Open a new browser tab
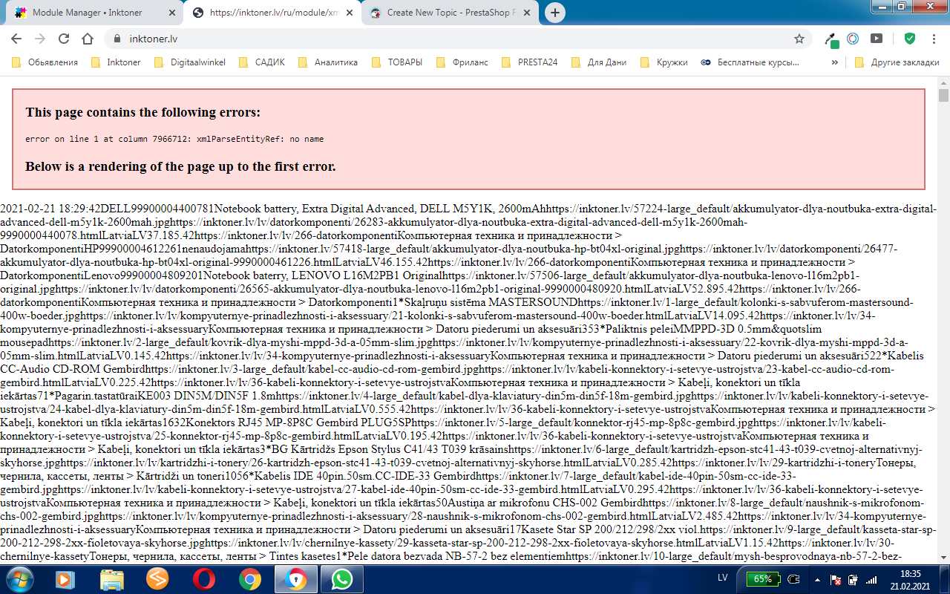 coord(556,13)
